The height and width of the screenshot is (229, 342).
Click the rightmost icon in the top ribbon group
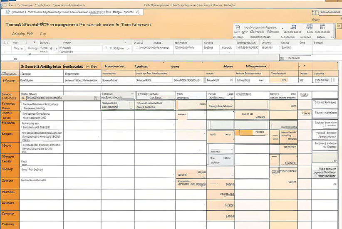322,27
